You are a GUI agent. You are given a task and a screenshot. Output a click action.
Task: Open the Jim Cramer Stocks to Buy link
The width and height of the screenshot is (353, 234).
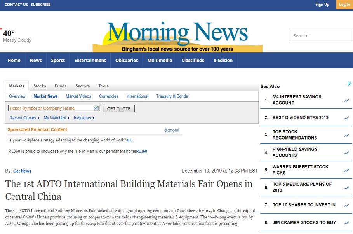(x=304, y=222)
